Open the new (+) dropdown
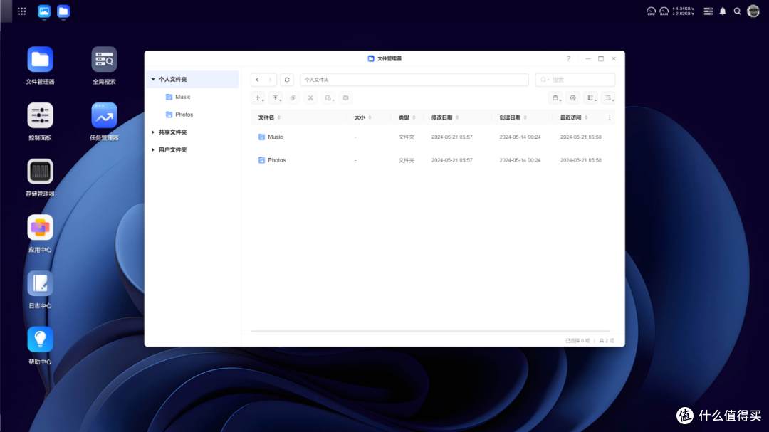Viewport: 769px width, 432px height. pos(258,98)
